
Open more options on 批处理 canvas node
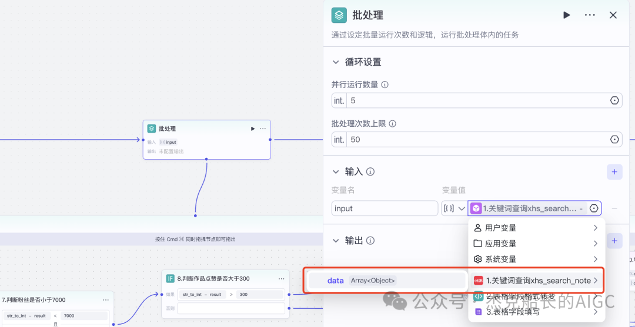tap(263, 129)
